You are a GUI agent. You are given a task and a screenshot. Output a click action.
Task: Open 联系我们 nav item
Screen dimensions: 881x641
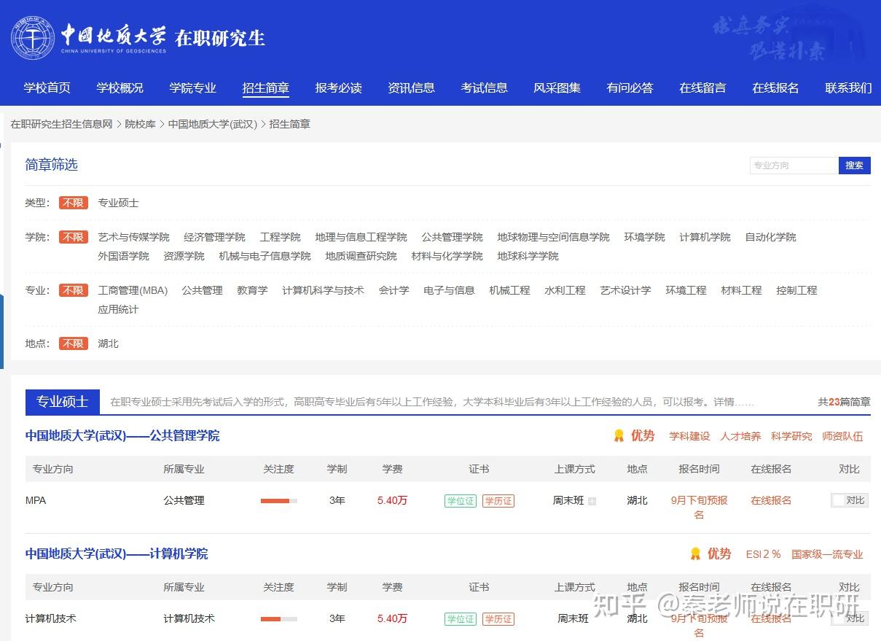point(849,88)
